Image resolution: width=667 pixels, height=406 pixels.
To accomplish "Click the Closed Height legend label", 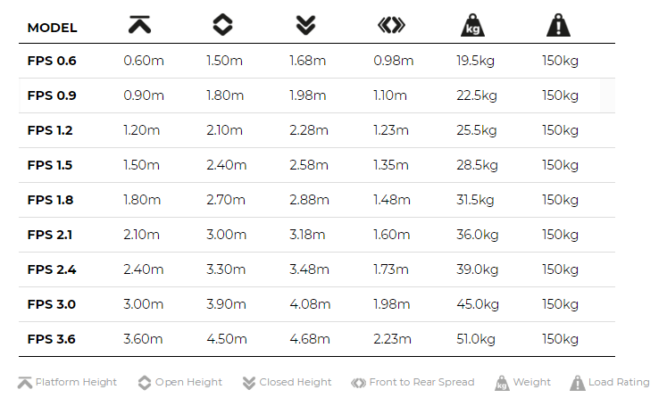I will pyautogui.click(x=296, y=382).
